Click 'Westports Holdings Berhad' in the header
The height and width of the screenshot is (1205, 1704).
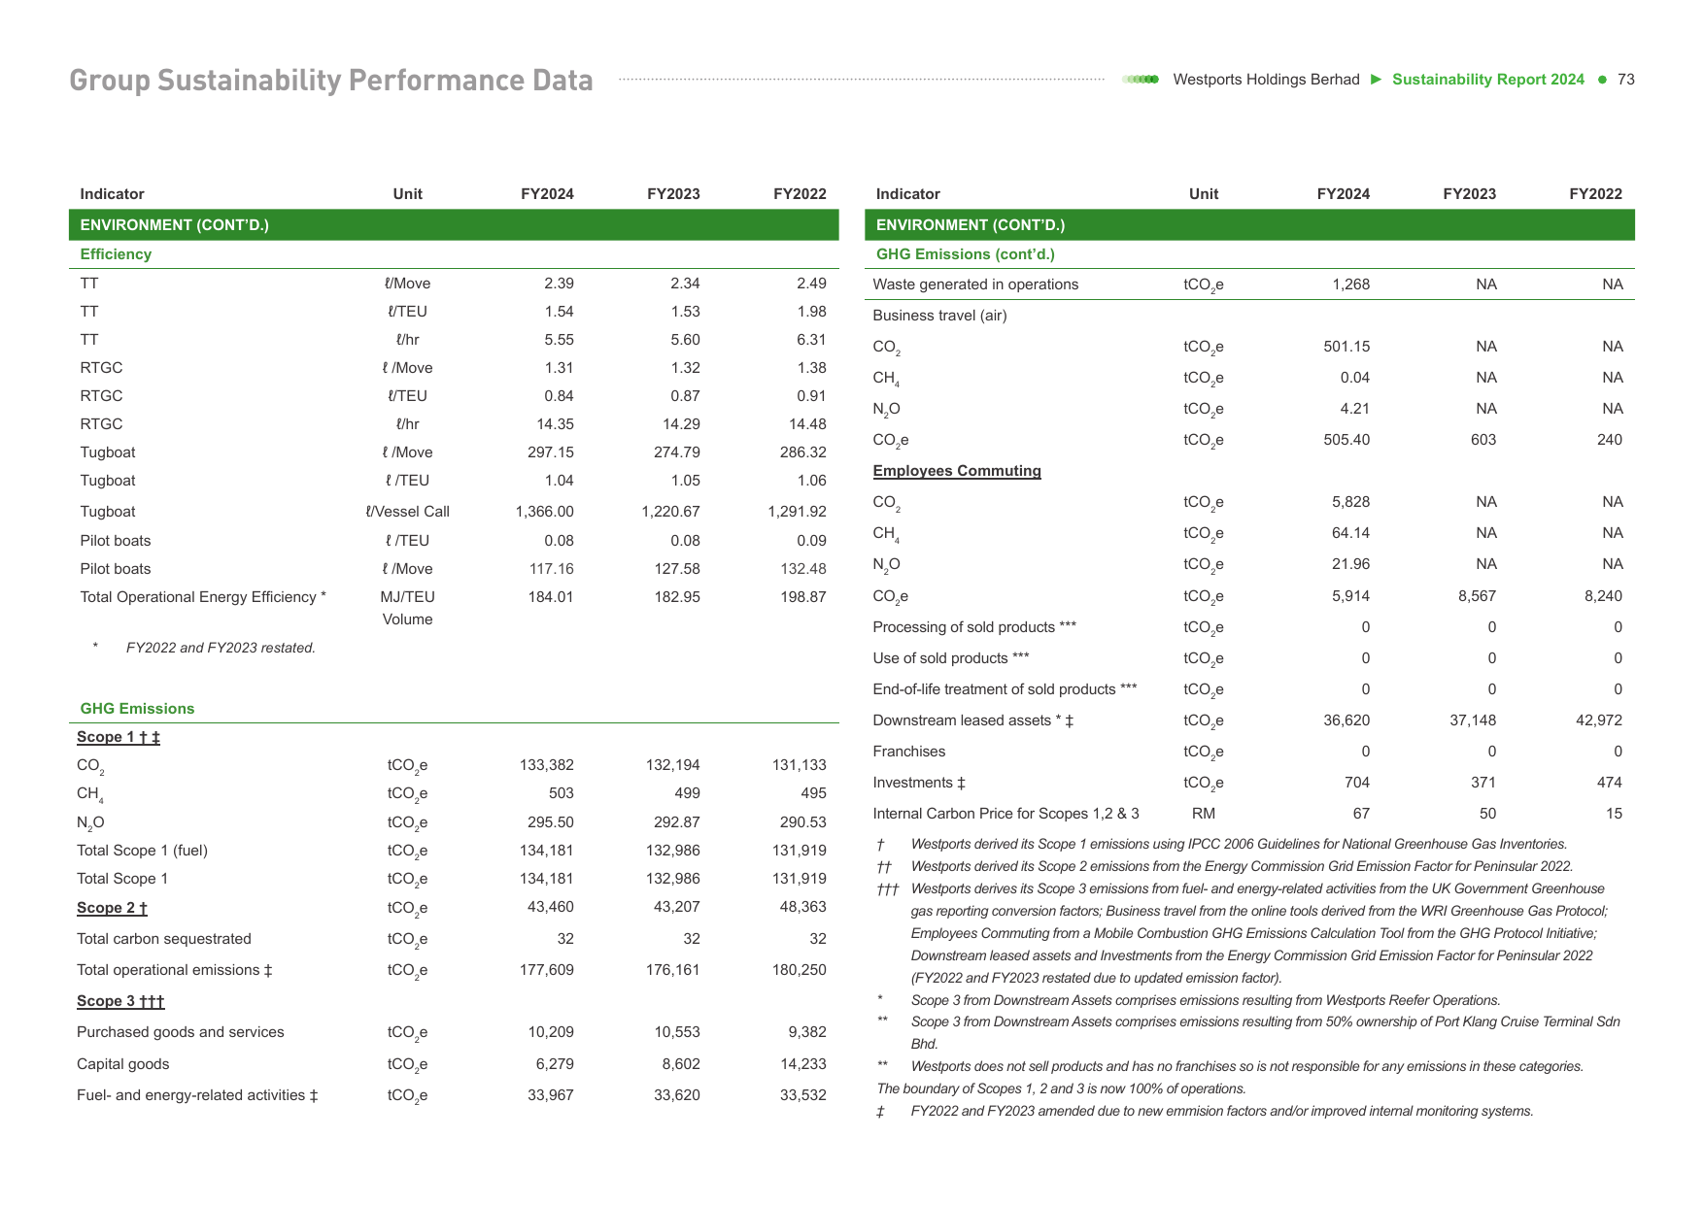(x=1266, y=80)
